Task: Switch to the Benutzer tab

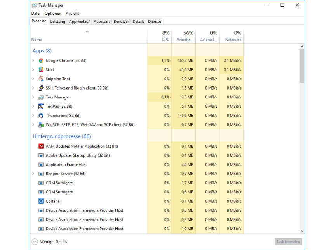Action: [121, 21]
